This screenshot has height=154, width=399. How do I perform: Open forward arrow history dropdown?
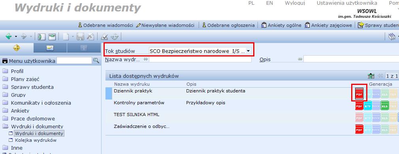(x=31, y=37)
